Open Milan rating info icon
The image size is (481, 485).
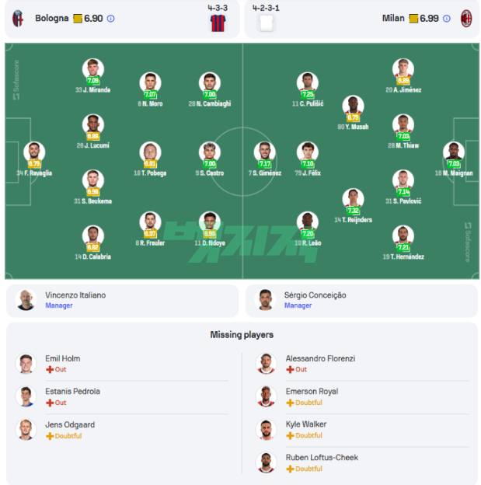click(446, 19)
